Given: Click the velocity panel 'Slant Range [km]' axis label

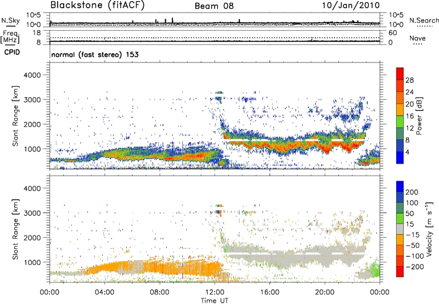Looking at the screenshot, I should (x=15, y=229).
